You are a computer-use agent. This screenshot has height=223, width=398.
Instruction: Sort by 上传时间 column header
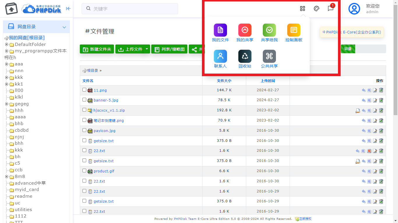(268, 81)
